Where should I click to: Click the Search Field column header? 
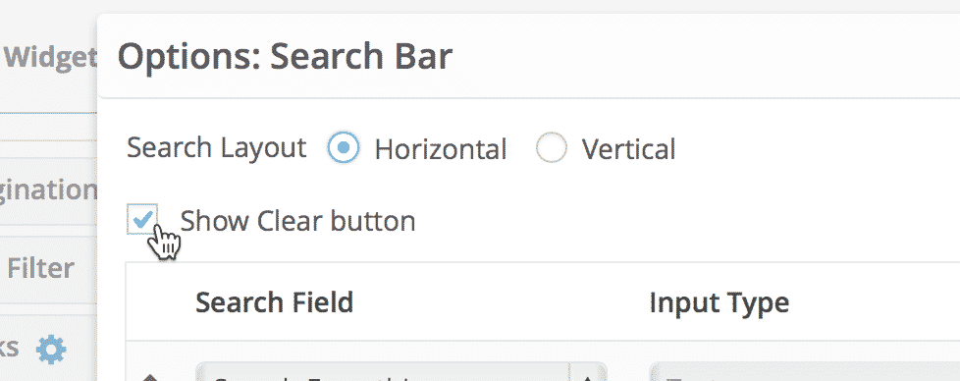pyautogui.click(x=274, y=302)
